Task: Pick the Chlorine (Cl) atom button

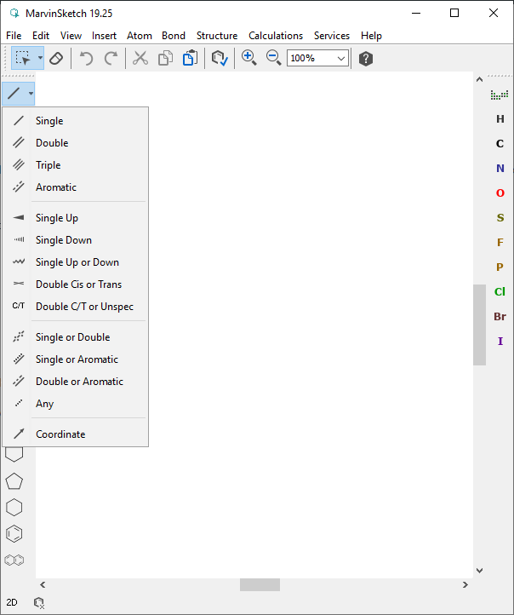Action: click(x=500, y=291)
